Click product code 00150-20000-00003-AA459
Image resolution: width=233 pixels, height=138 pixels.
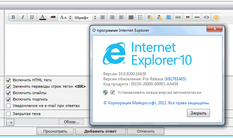[154, 84]
